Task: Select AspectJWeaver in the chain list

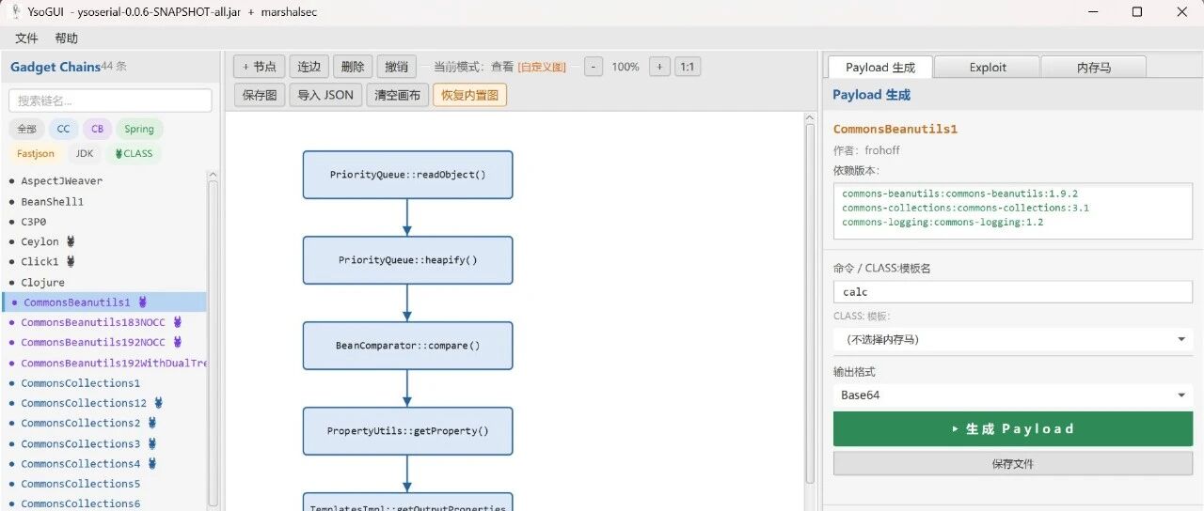Action: 104,180
